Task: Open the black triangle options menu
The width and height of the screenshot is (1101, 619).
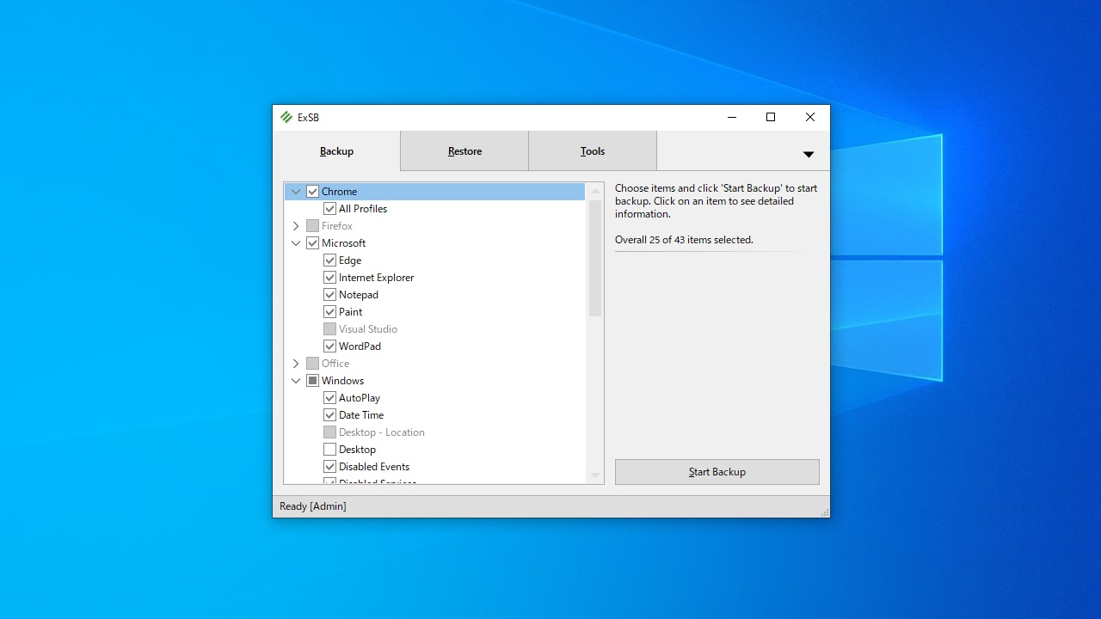Action: click(x=809, y=154)
